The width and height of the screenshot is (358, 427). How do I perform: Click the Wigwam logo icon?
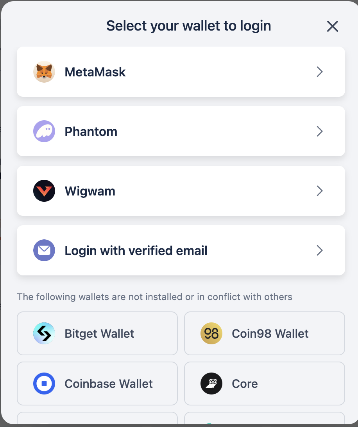click(44, 191)
